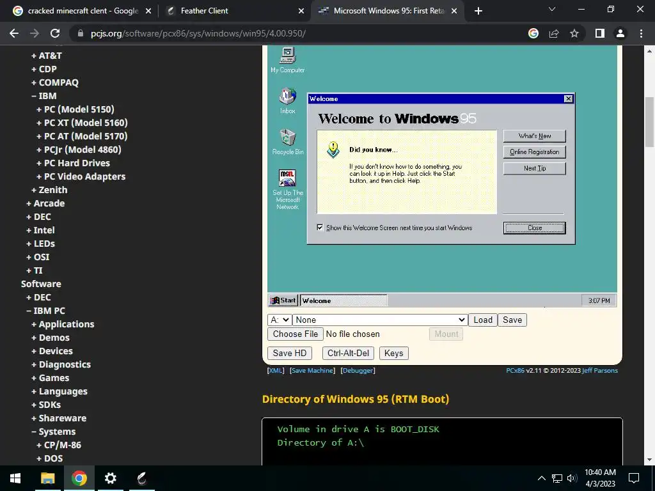Click Google icon in address bar
The height and width of the screenshot is (491, 655).
coord(533,33)
